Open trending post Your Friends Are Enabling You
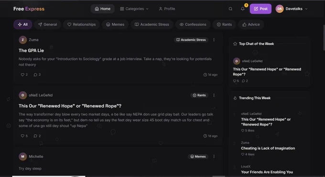 click(x=267, y=172)
